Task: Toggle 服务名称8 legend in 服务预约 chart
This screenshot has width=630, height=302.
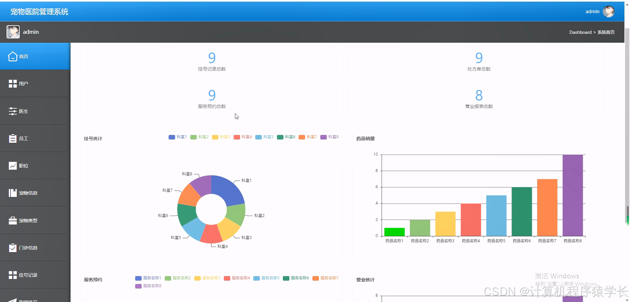Action: tap(148, 286)
